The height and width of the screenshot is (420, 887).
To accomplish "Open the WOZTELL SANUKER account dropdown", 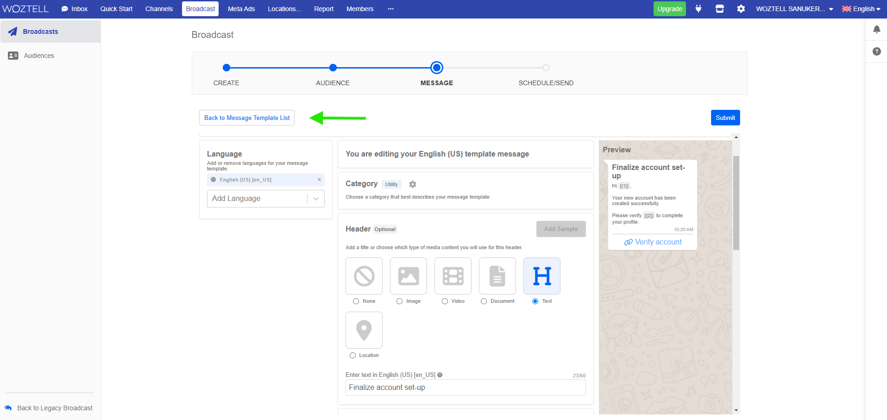I will coord(794,9).
